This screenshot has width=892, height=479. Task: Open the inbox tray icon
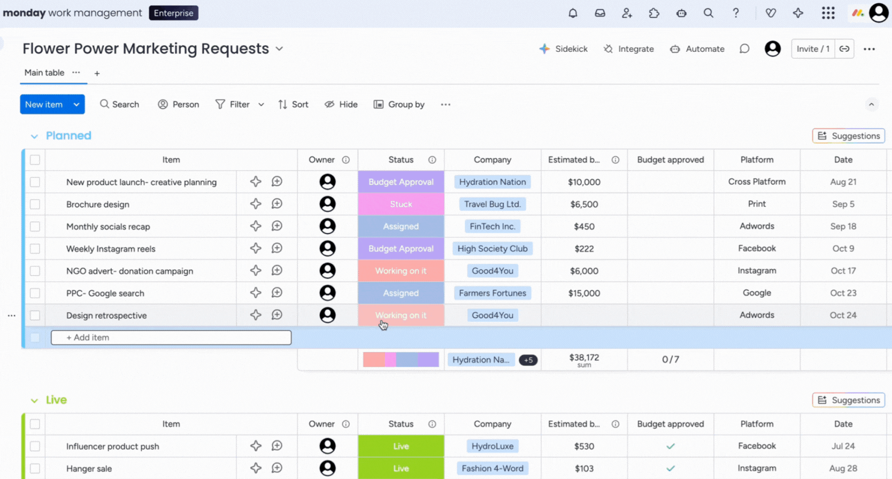coord(600,13)
